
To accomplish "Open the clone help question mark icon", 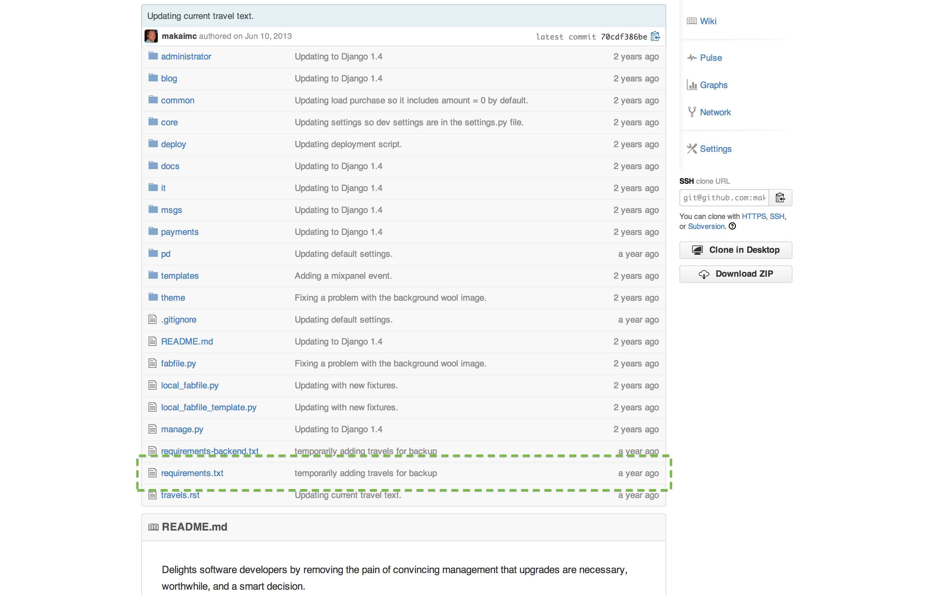I will pyautogui.click(x=732, y=226).
